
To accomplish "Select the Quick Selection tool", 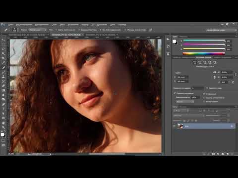I will point(3,54).
